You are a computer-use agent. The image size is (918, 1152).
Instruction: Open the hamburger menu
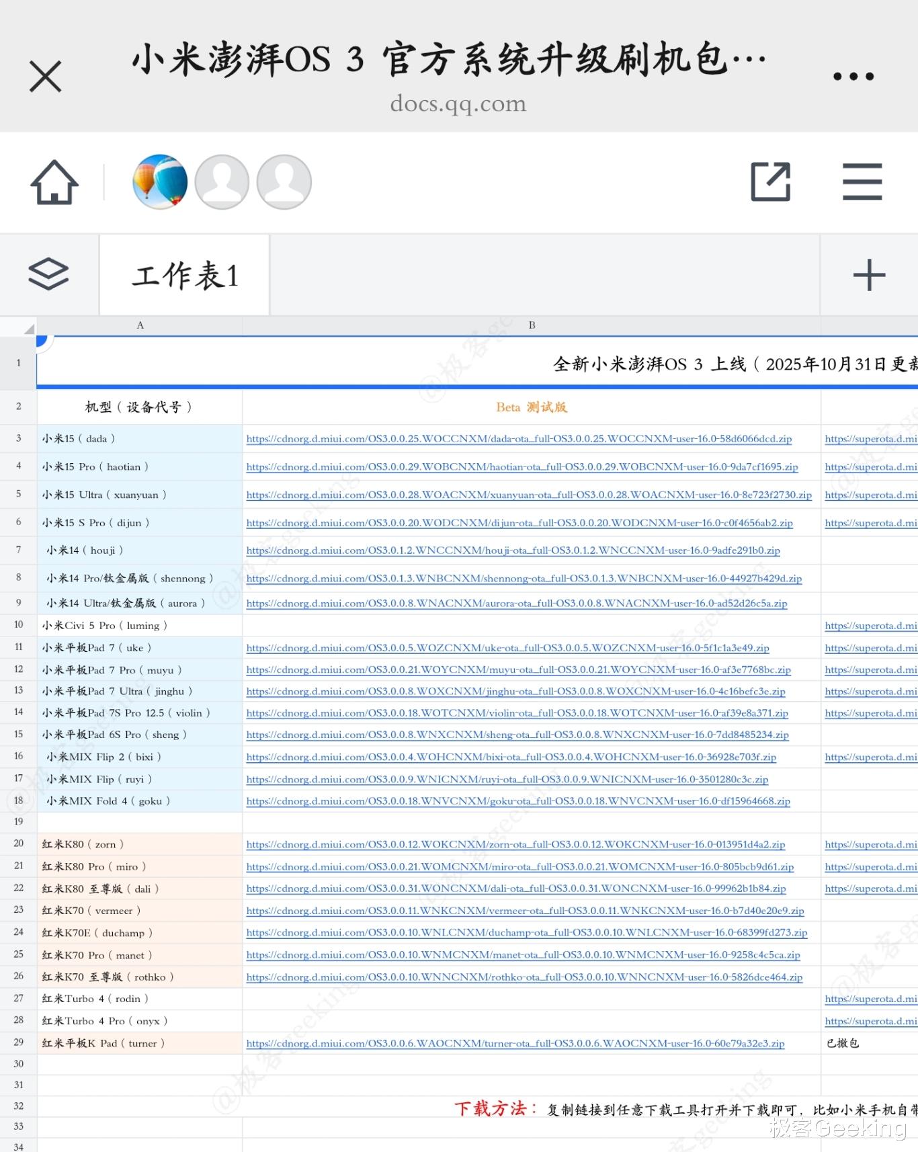point(862,181)
